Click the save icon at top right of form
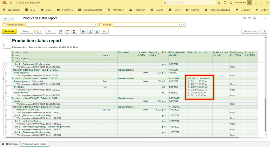 pos(244,18)
